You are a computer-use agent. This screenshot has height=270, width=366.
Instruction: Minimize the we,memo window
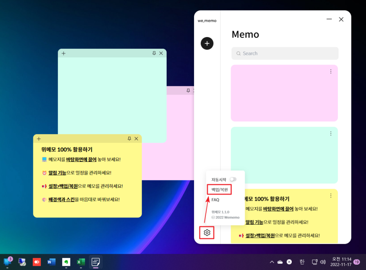click(329, 19)
